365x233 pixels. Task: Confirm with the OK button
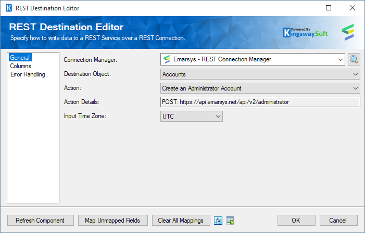[296, 221]
